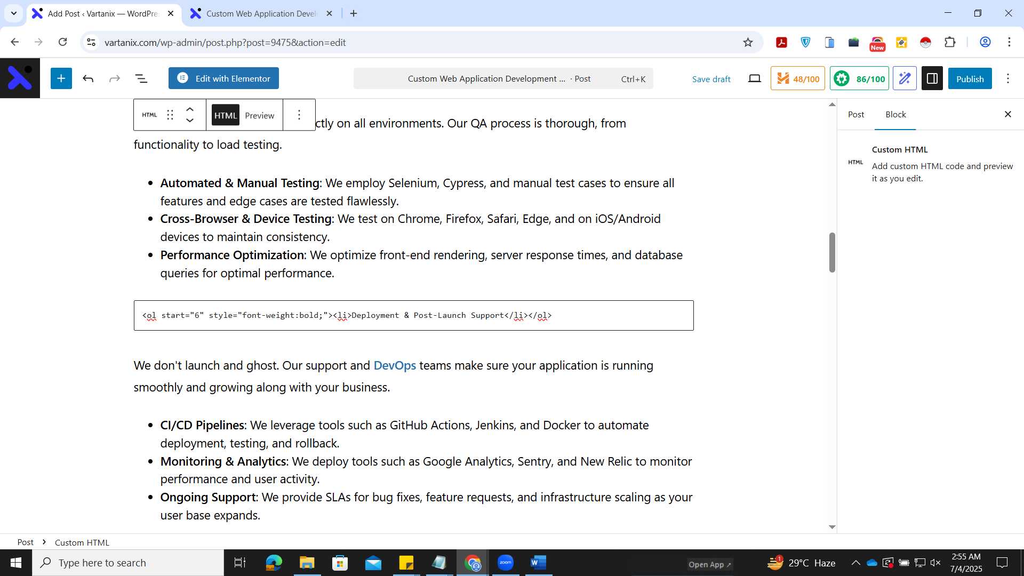Open Microsoft Word from taskbar
1024x576 pixels.
coord(539,563)
